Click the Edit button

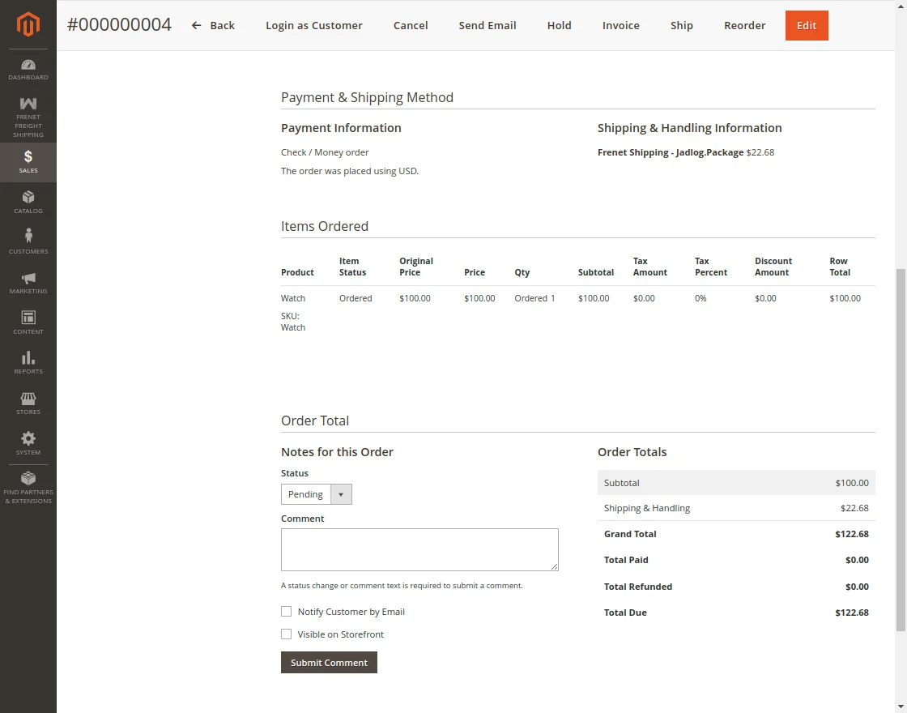click(x=806, y=25)
